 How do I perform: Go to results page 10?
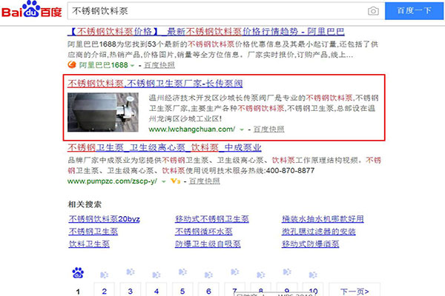coord(313,289)
